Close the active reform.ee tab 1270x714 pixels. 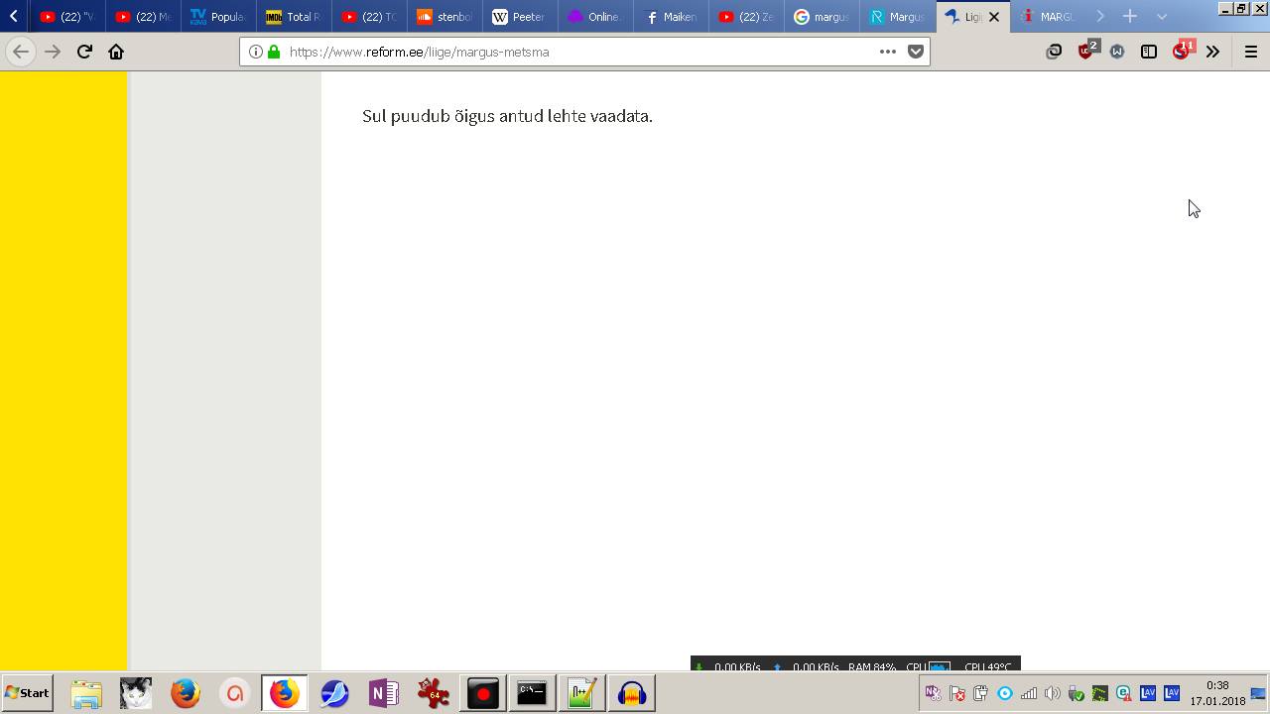point(994,17)
